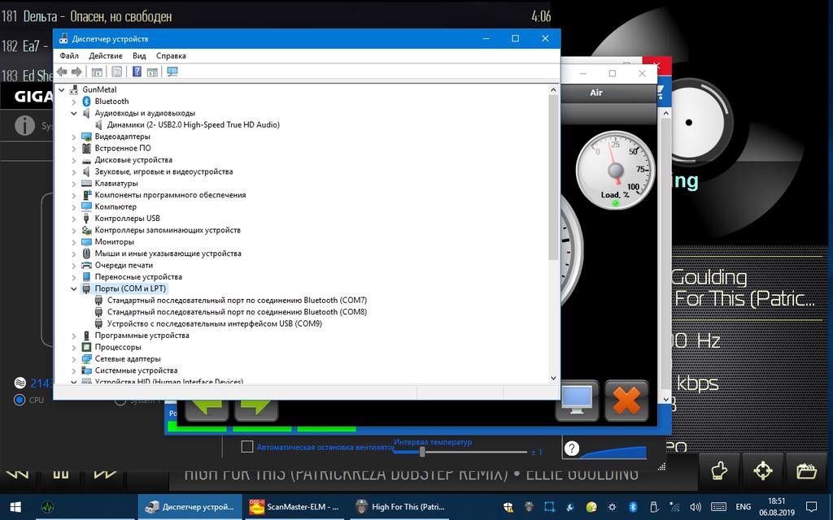The height and width of the screenshot is (520, 833).
Task: Expand the Видеоадаптеры category
Action: [x=74, y=136]
